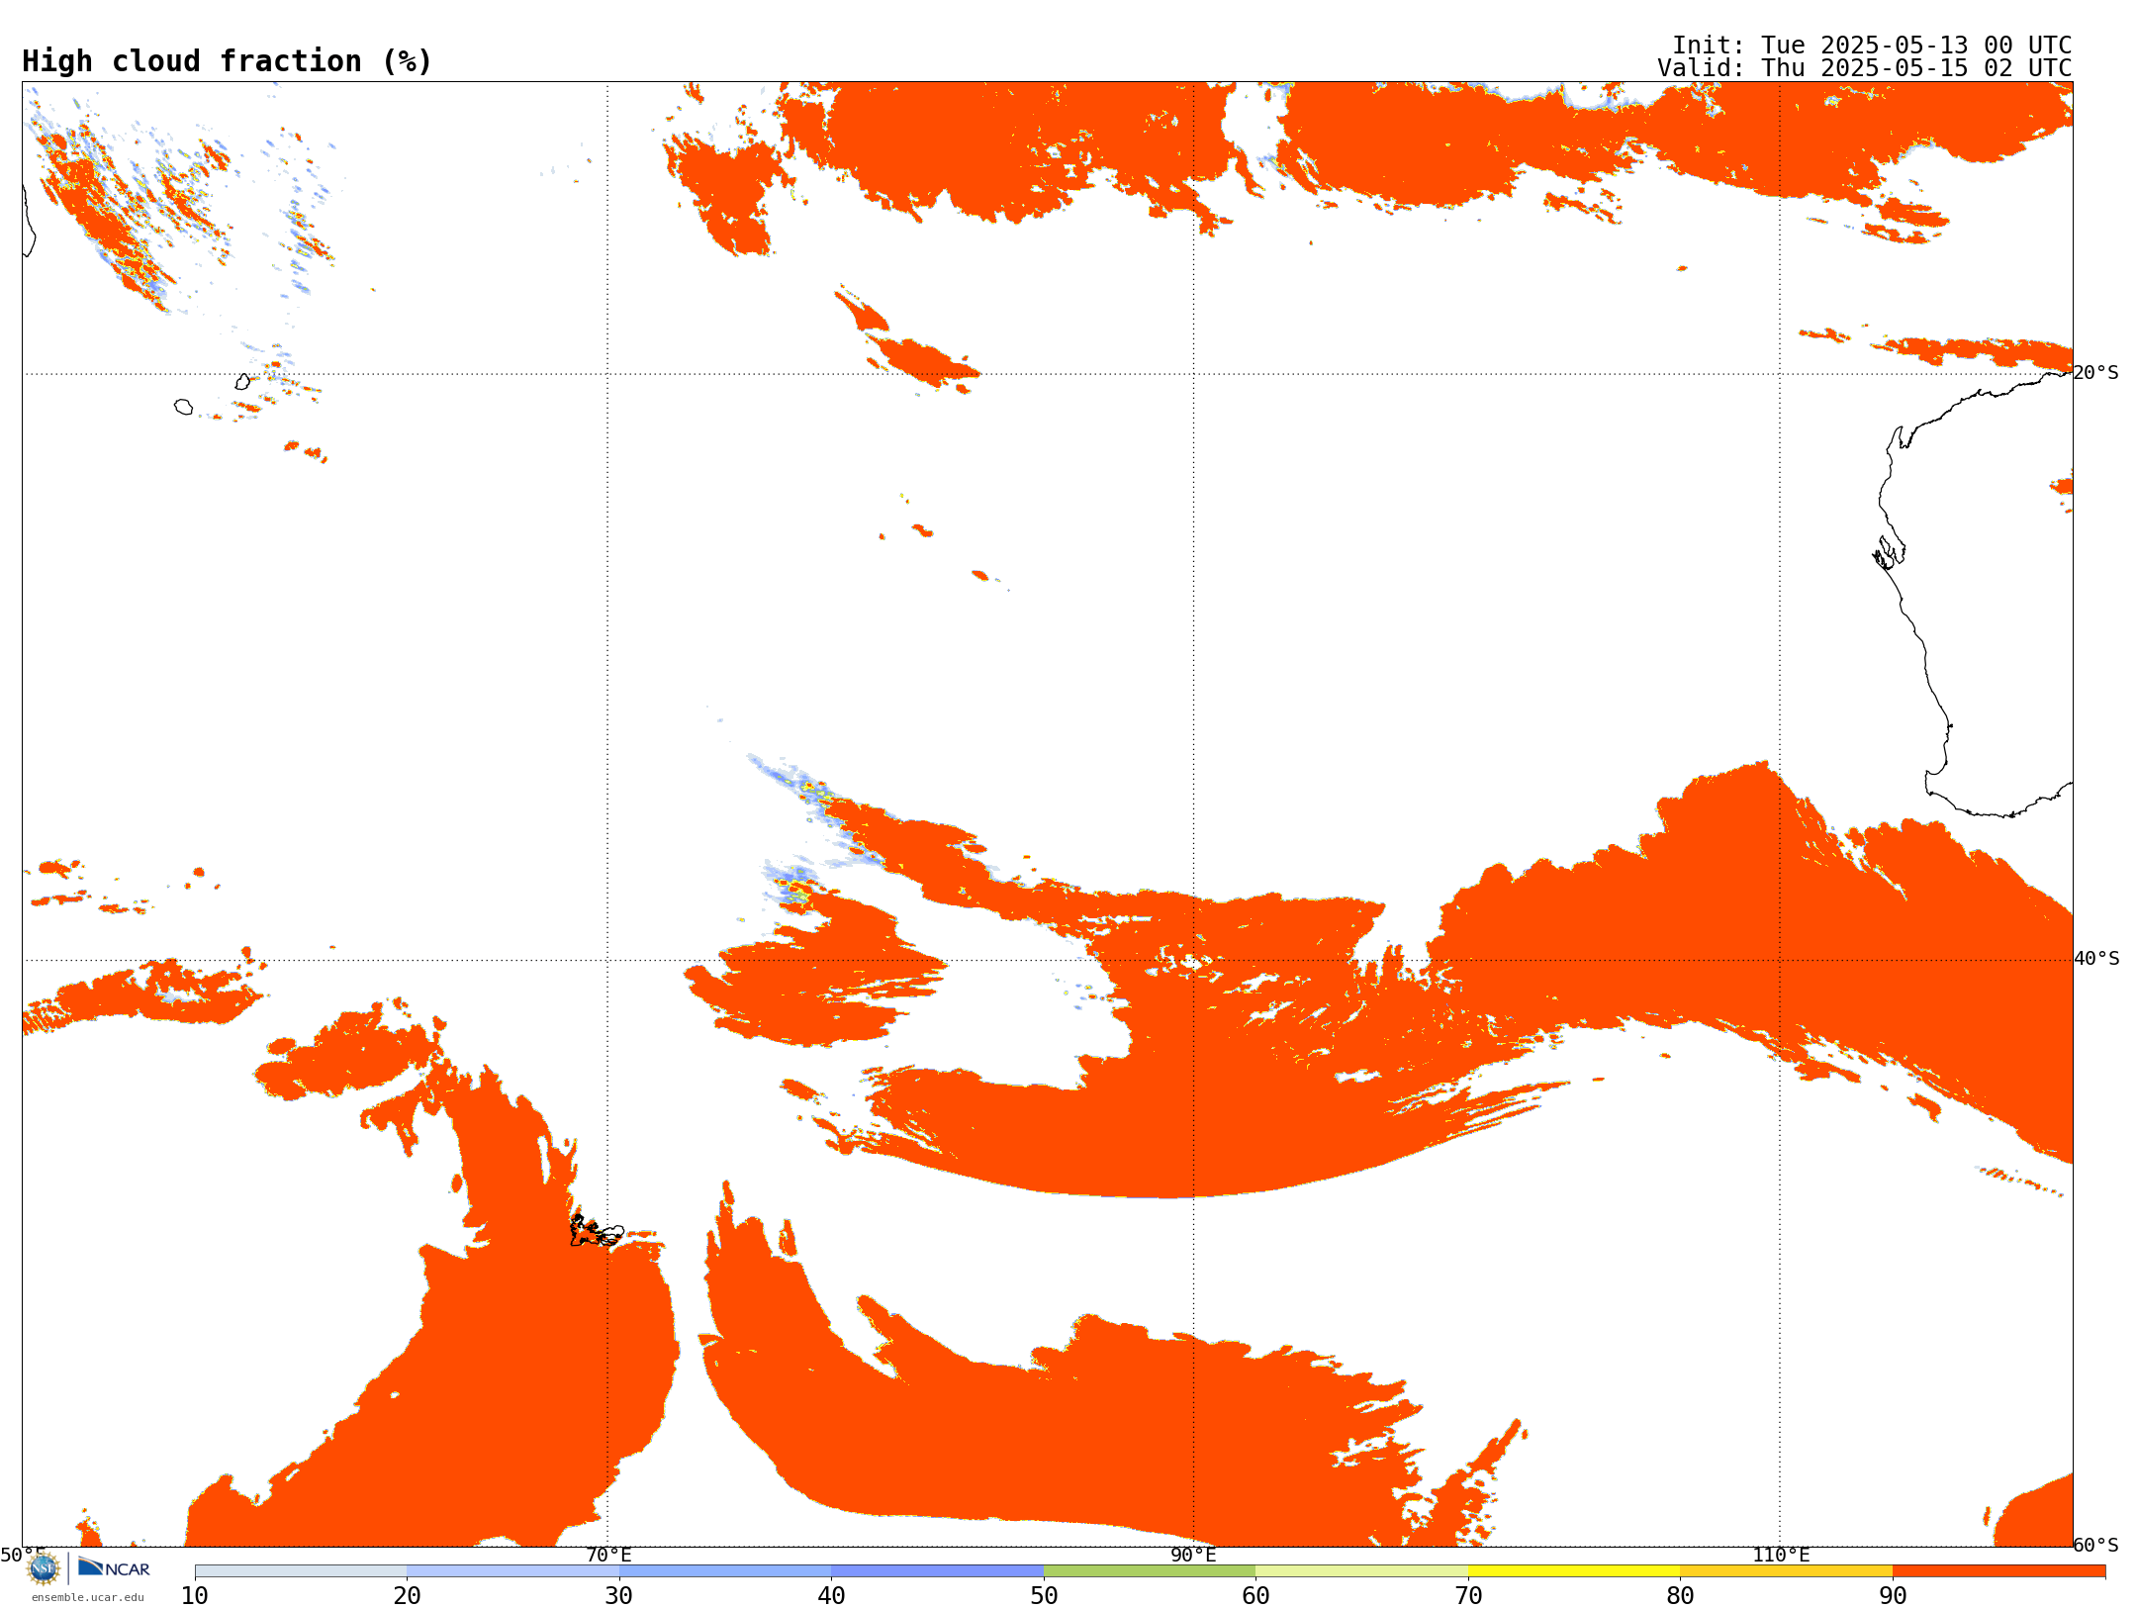Click the "Init: Tue 2025-05-13 00 UTC" text
The width and height of the screenshot is (2137, 1609).
point(1872,46)
